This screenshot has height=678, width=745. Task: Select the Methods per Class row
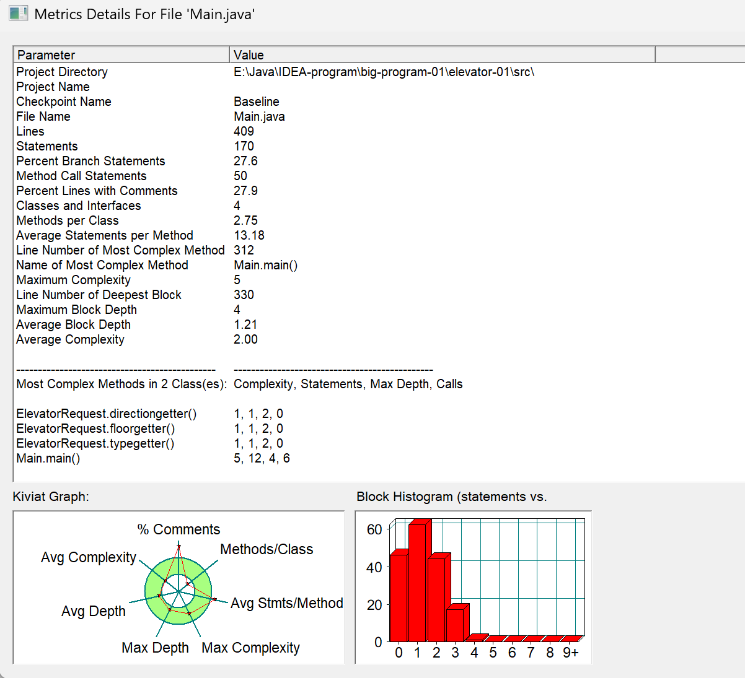68,220
